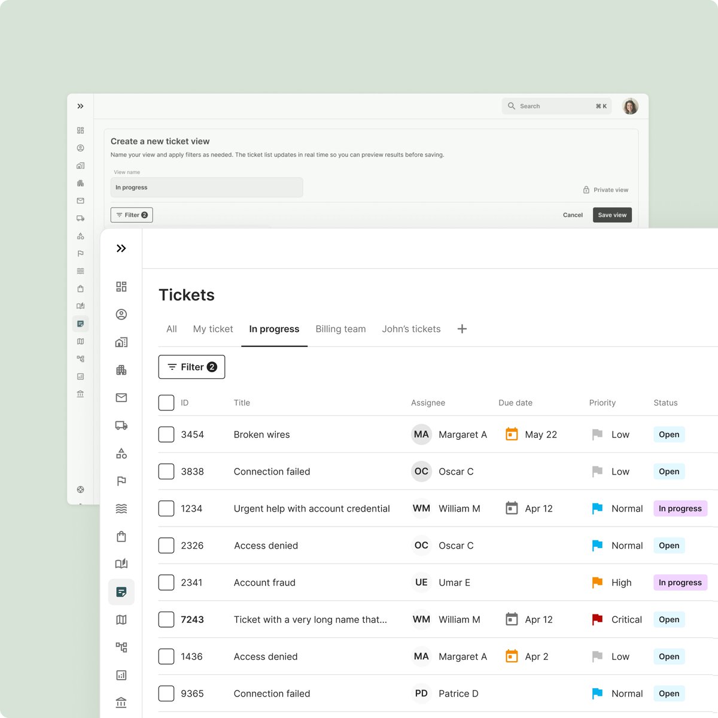Image resolution: width=718 pixels, height=718 pixels.
Task: Open the Contacts icon in the sidebar
Action: click(x=121, y=314)
